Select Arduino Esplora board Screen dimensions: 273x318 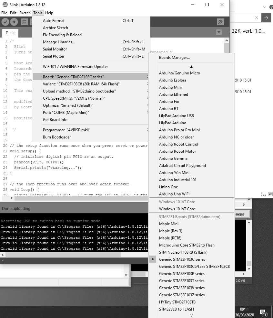pyautogui.click(x=191, y=80)
